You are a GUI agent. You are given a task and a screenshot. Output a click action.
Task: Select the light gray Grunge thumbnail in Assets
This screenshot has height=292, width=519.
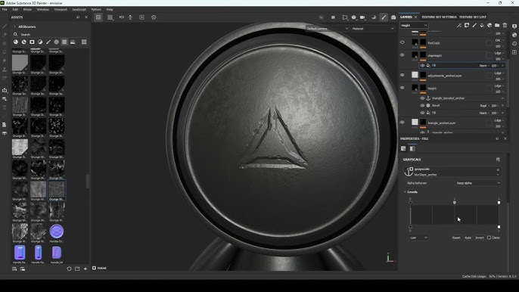(20, 63)
